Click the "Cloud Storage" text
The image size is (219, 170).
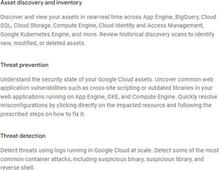pyautogui.click(x=29, y=26)
